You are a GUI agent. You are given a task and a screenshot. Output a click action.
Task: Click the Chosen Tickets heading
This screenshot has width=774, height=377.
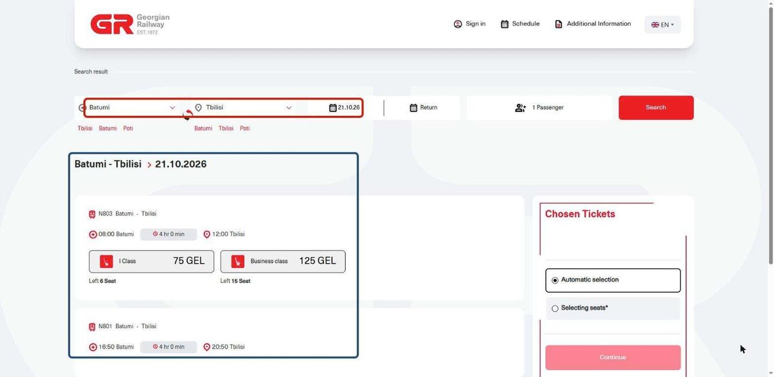580,214
